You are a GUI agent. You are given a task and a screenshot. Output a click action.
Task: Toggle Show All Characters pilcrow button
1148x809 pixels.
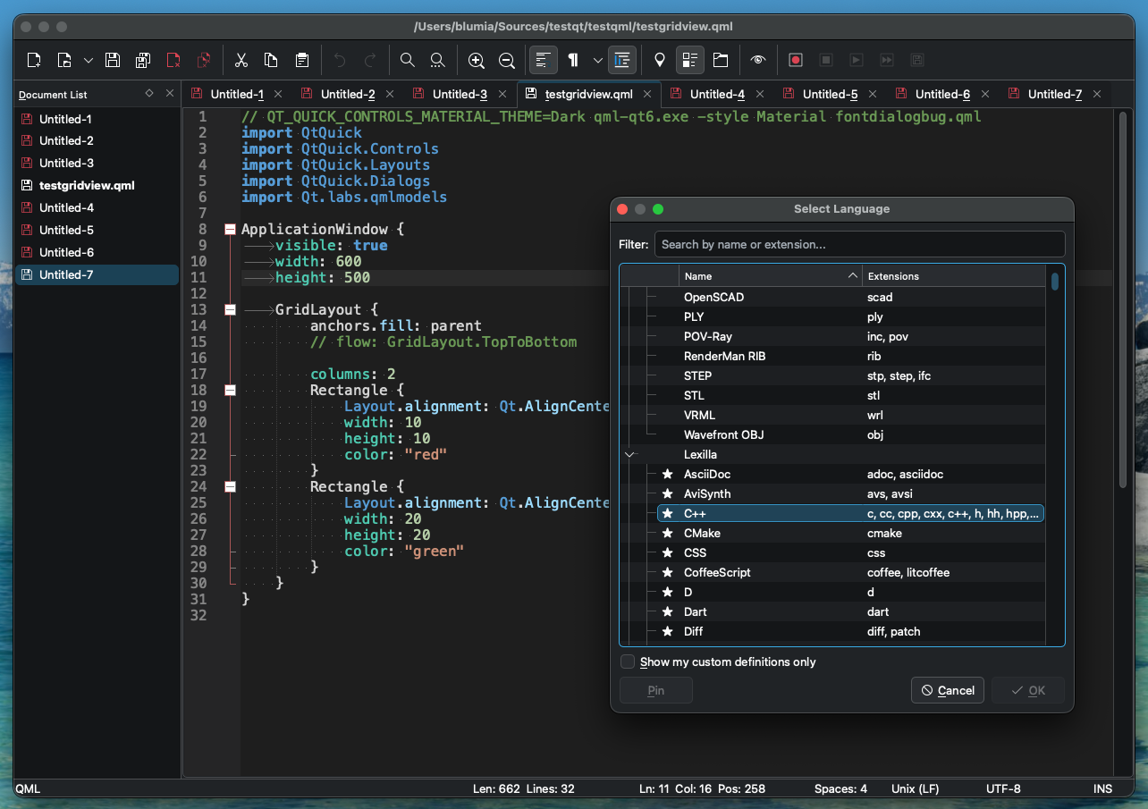(x=573, y=60)
